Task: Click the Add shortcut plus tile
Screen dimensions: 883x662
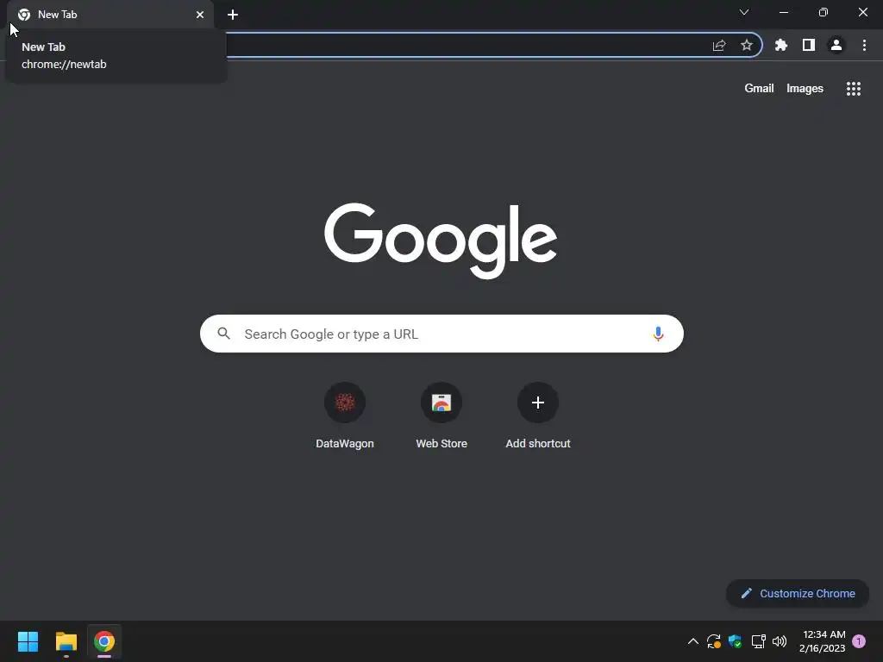Action: (x=538, y=415)
